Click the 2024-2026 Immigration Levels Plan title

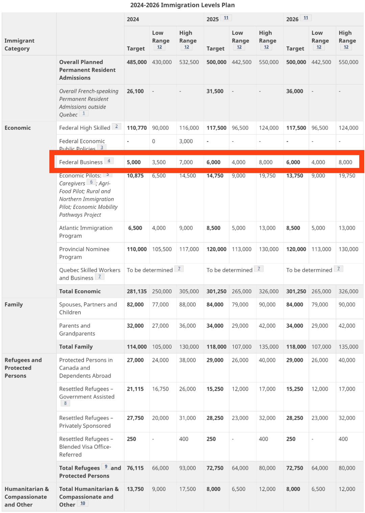tap(182, 5)
